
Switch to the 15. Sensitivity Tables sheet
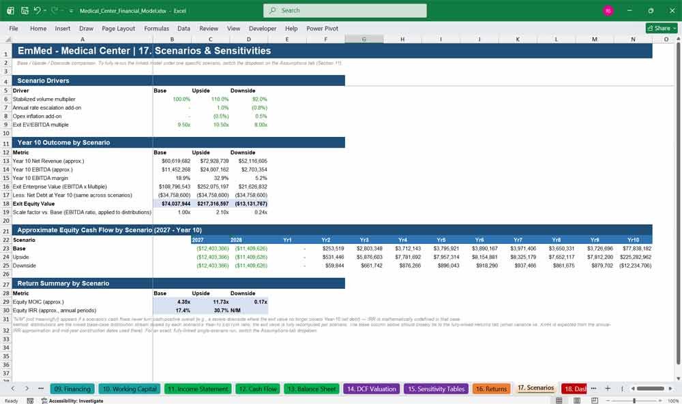[x=436, y=389]
